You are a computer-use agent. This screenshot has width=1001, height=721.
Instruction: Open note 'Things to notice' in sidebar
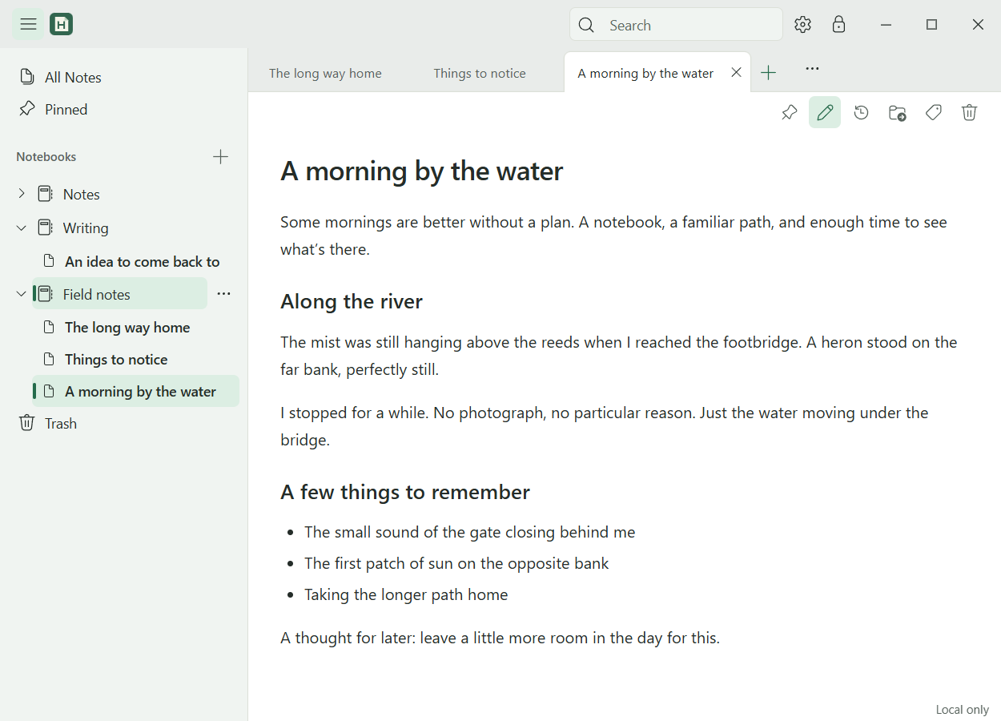[116, 360]
